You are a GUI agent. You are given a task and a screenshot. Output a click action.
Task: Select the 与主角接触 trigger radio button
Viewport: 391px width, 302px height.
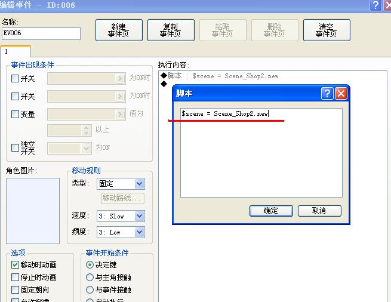[90, 277]
